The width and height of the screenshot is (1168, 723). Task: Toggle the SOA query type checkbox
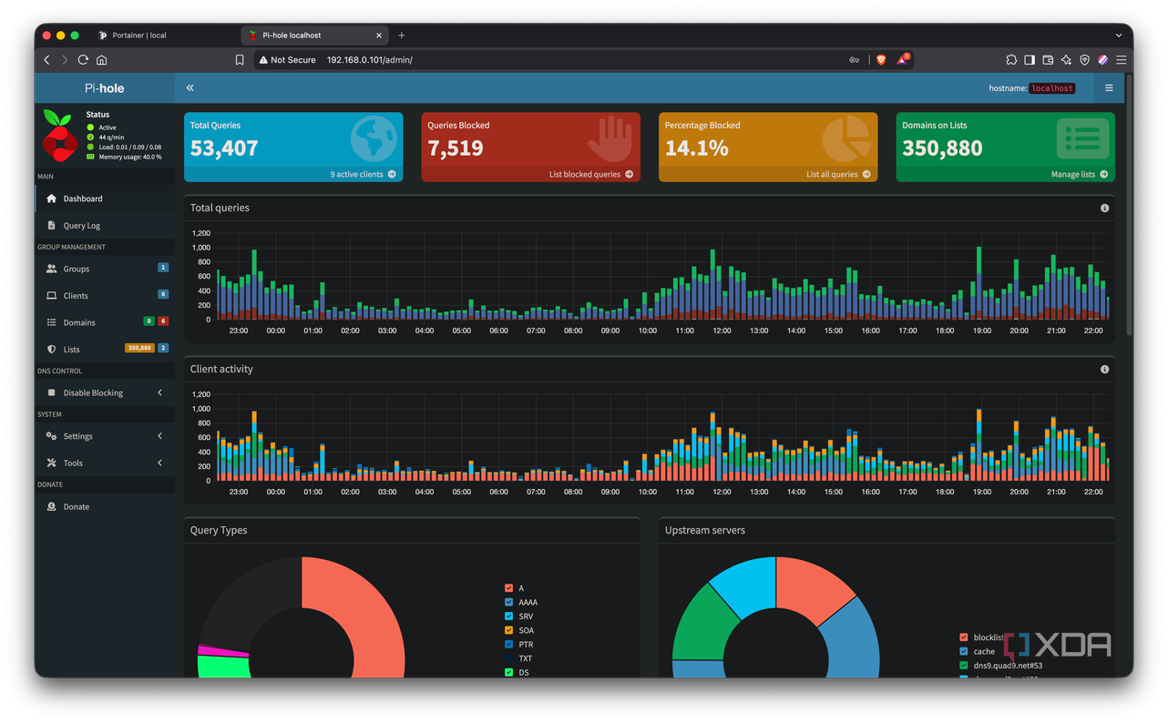pyautogui.click(x=508, y=630)
